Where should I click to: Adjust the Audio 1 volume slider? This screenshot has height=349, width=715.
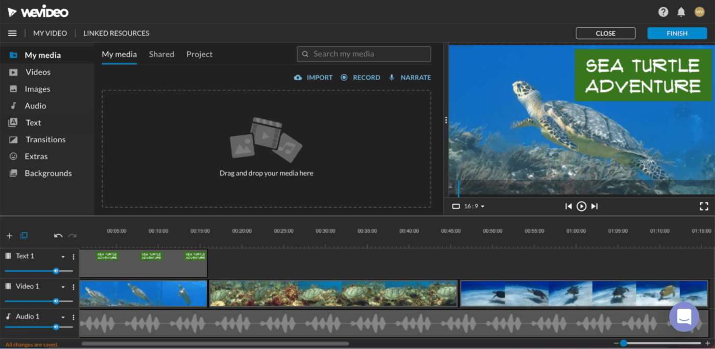pos(39,327)
